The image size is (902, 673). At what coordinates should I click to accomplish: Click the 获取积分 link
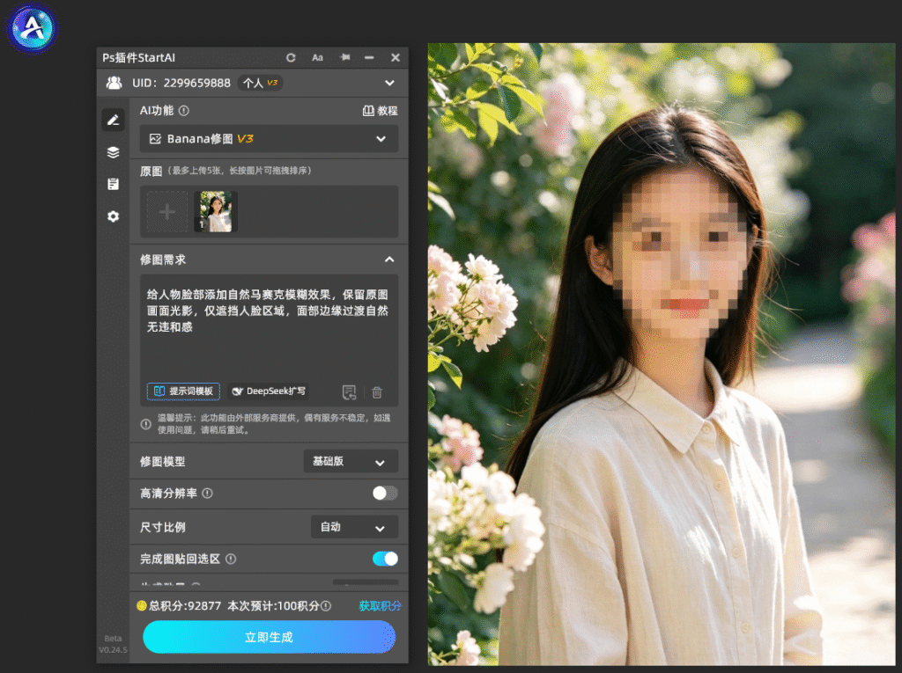click(x=381, y=606)
